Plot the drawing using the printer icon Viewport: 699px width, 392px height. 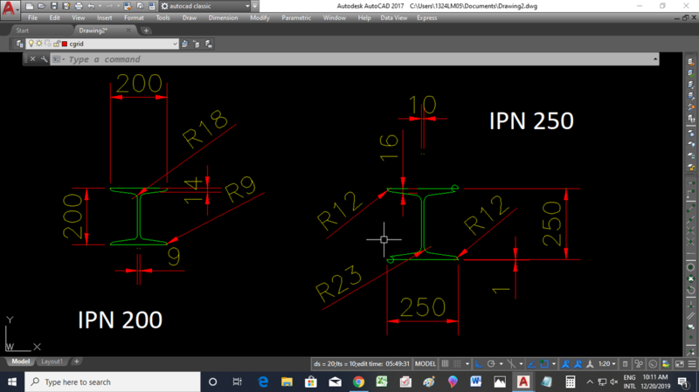79,6
